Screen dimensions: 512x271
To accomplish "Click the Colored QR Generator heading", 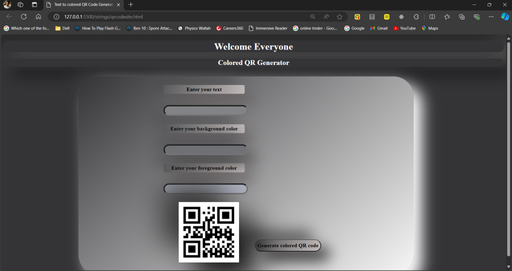I will [253, 62].
